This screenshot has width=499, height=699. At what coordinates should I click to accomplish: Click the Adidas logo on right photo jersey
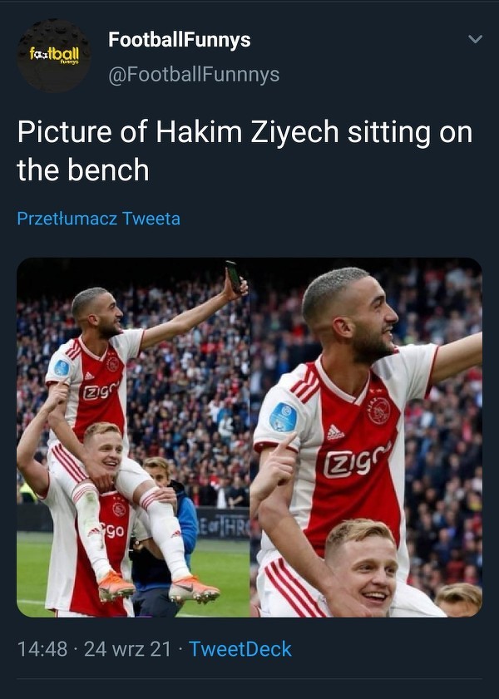(x=335, y=432)
